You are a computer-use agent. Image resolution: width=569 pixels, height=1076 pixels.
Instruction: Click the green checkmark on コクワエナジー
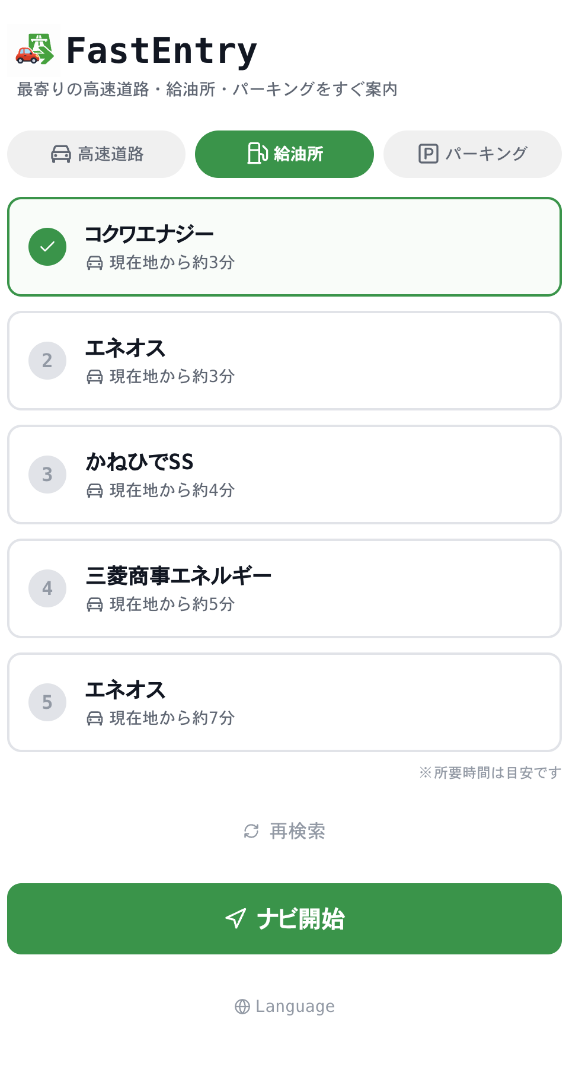47,247
